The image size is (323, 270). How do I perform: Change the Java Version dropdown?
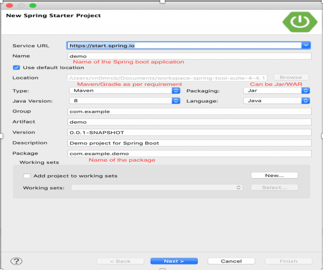[x=176, y=101]
